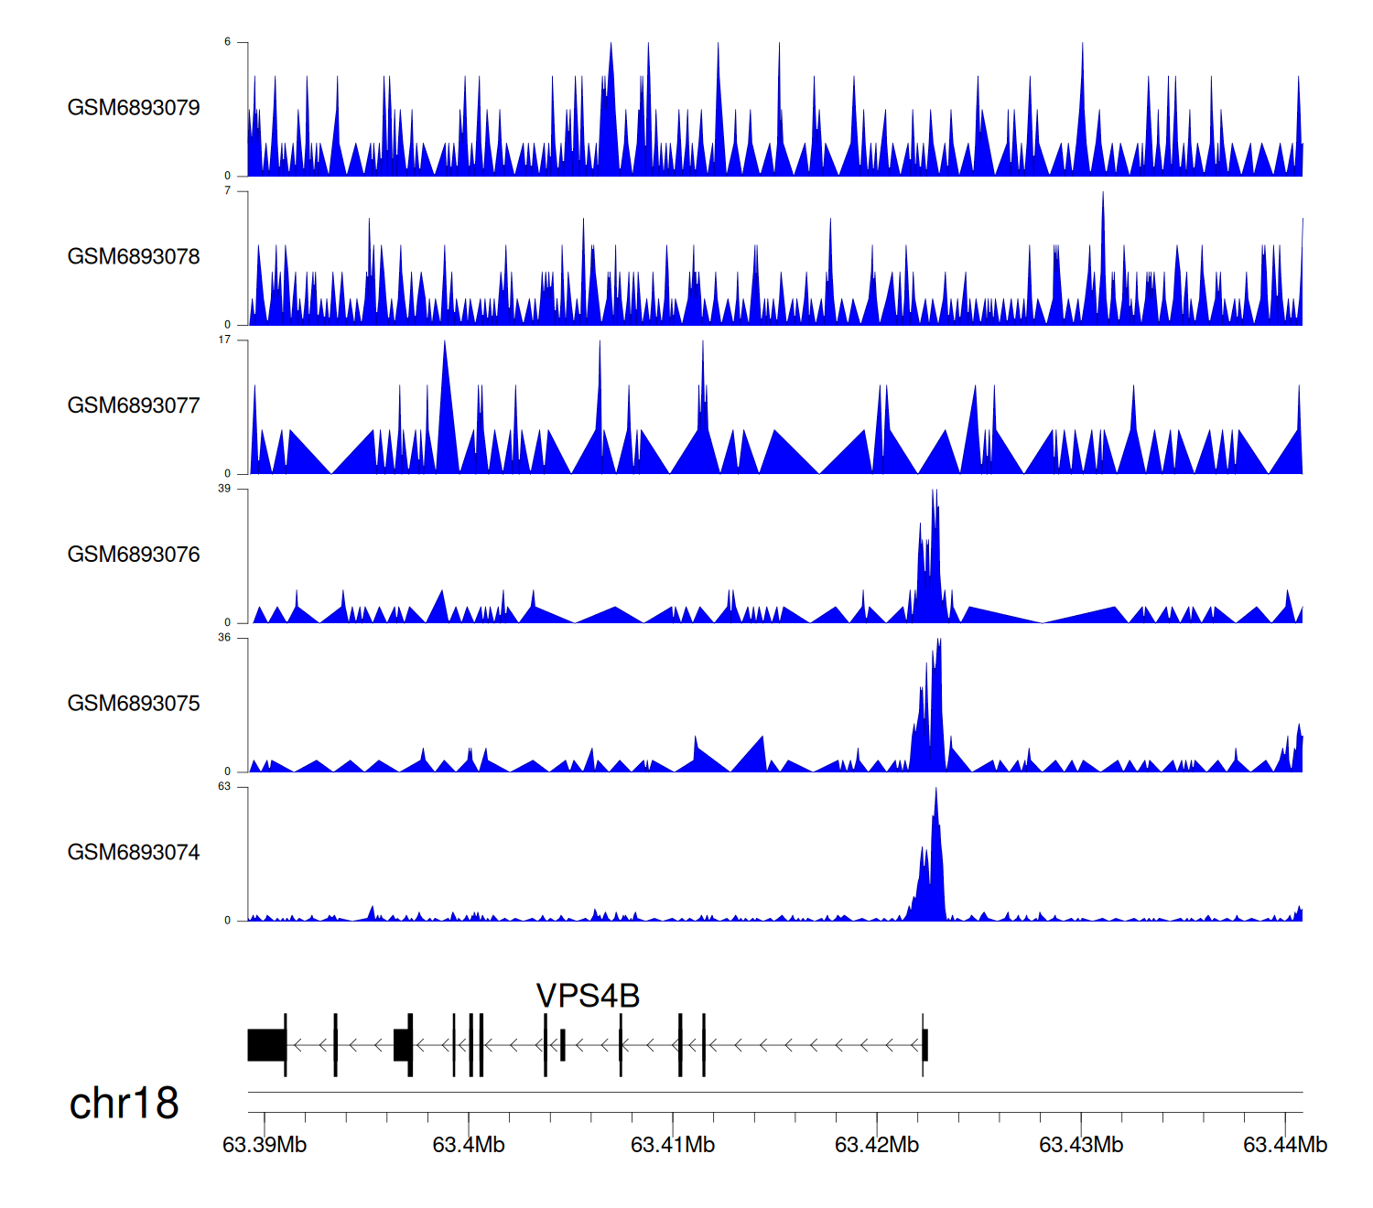Click the y-axis maximum value 17
The width and height of the screenshot is (1373, 1208).
click(224, 340)
